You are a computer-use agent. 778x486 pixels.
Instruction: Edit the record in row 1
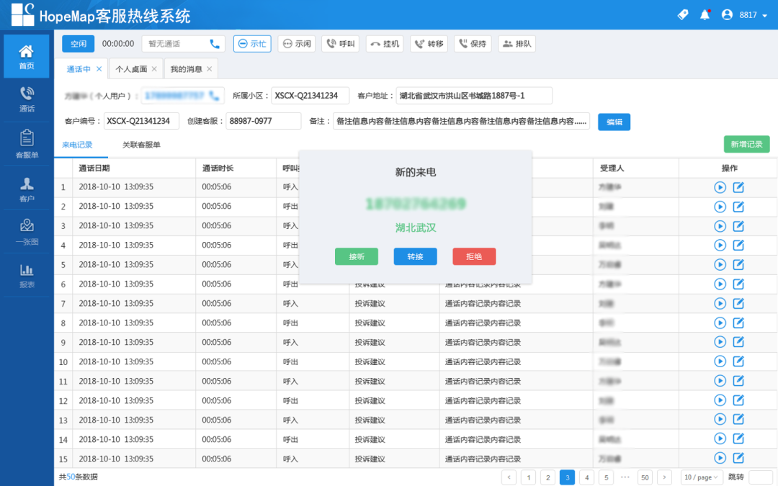(739, 187)
